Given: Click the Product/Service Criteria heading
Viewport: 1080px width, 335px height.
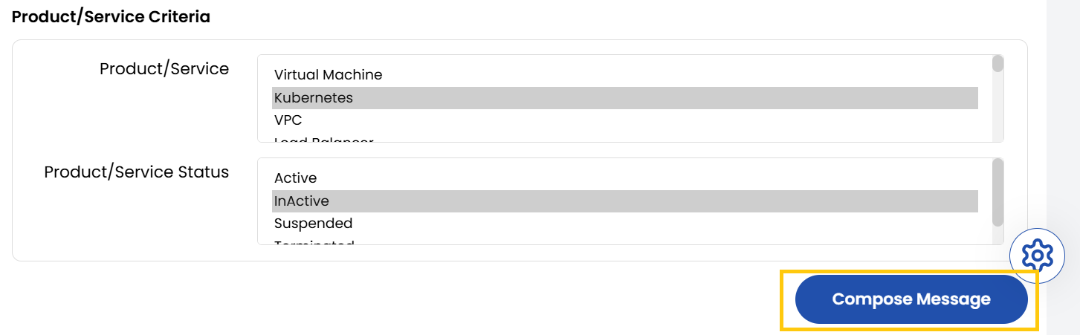Looking at the screenshot, I should 111,17.
